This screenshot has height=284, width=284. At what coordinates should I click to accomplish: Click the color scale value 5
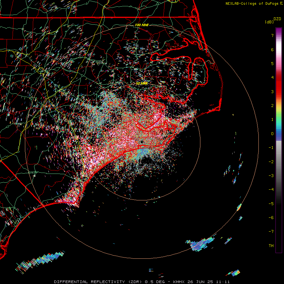(x=272, y=63)
